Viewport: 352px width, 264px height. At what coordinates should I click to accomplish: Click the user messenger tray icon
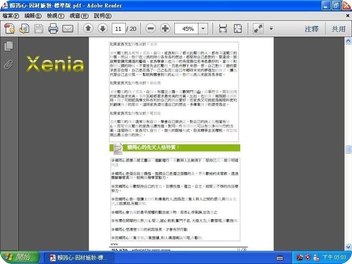(x=316, y=258)
